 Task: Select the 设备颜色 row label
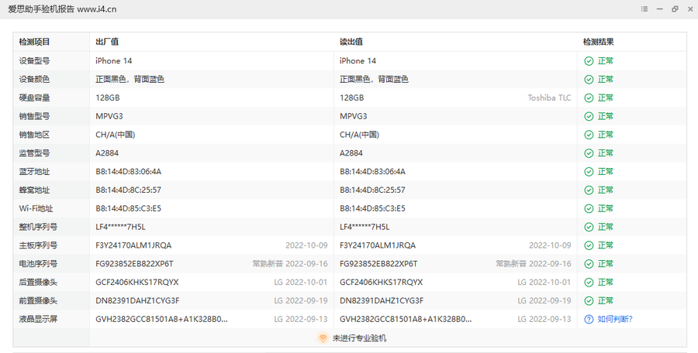34,79
